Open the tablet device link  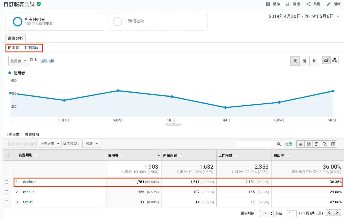tap(28, 202)
